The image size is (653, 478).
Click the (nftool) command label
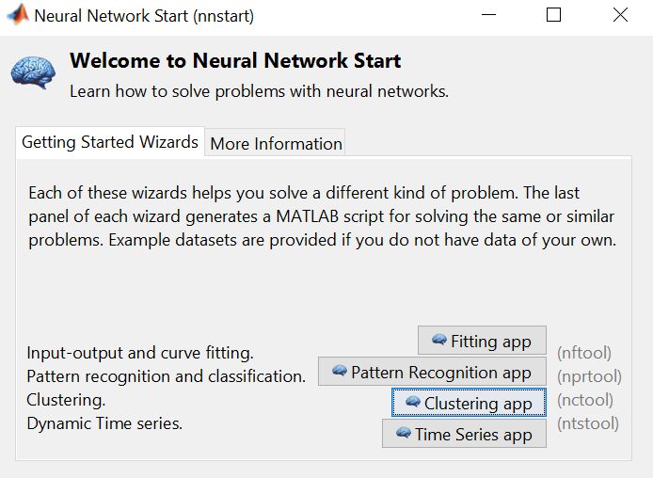tap(584, 353)
